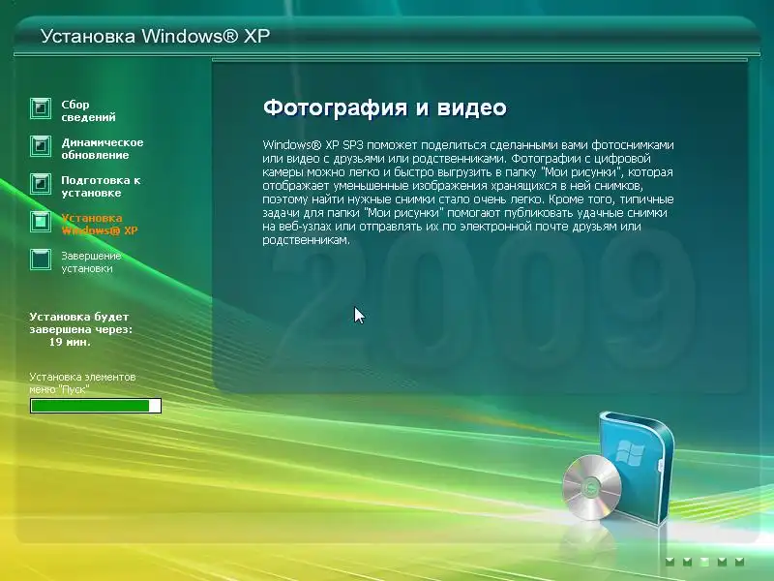This screenshot has height=581, width=774.
Task: Click the green installation progress bar
Action: pyautogui.click(x=96, y=406)
